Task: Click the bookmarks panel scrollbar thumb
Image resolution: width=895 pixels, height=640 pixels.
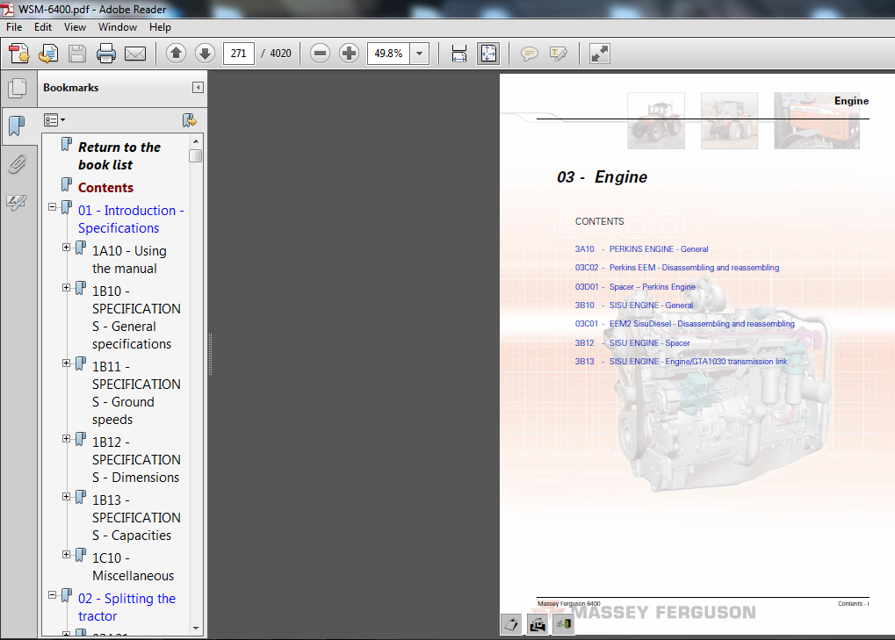Action: (x=196, y=155)
